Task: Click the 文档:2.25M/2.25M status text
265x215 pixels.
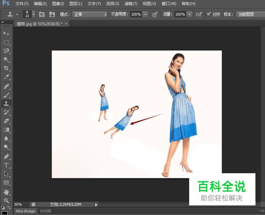Action: point(65,205)
